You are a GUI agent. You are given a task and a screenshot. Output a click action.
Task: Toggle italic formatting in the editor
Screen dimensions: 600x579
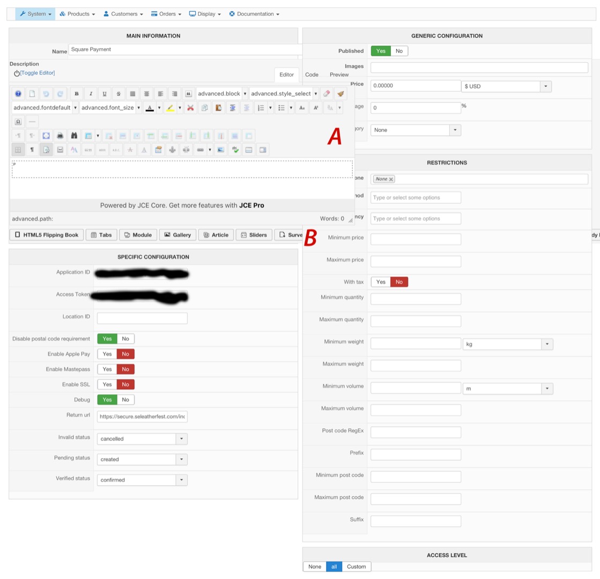pyautogui.click(x=91, y=94)
